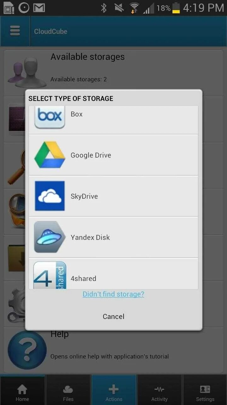This screenshot has height=405, width=227.
Task: Choose Google Drive from storage list
Action: point(113,155)
